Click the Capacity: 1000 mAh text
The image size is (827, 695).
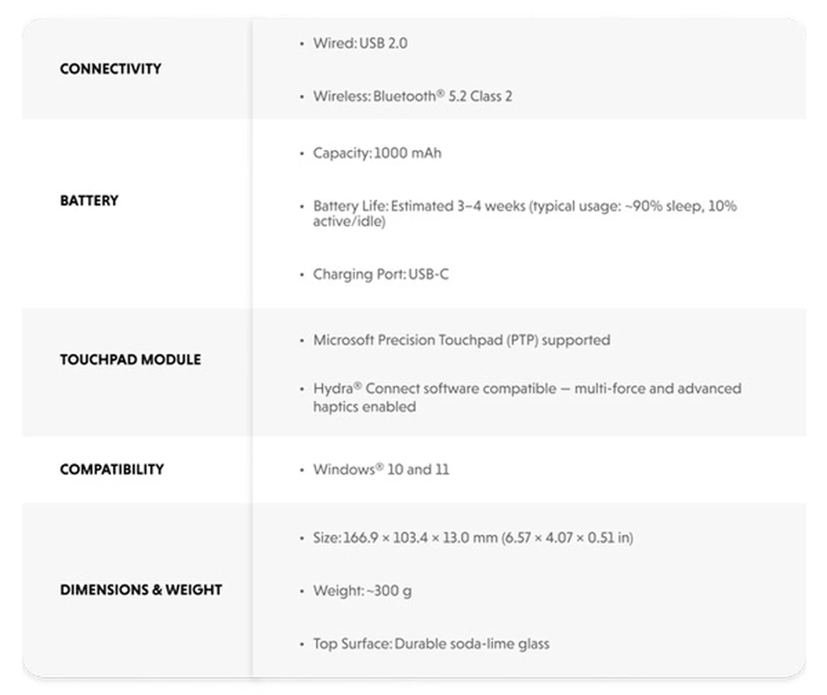(x=377, y=153)
